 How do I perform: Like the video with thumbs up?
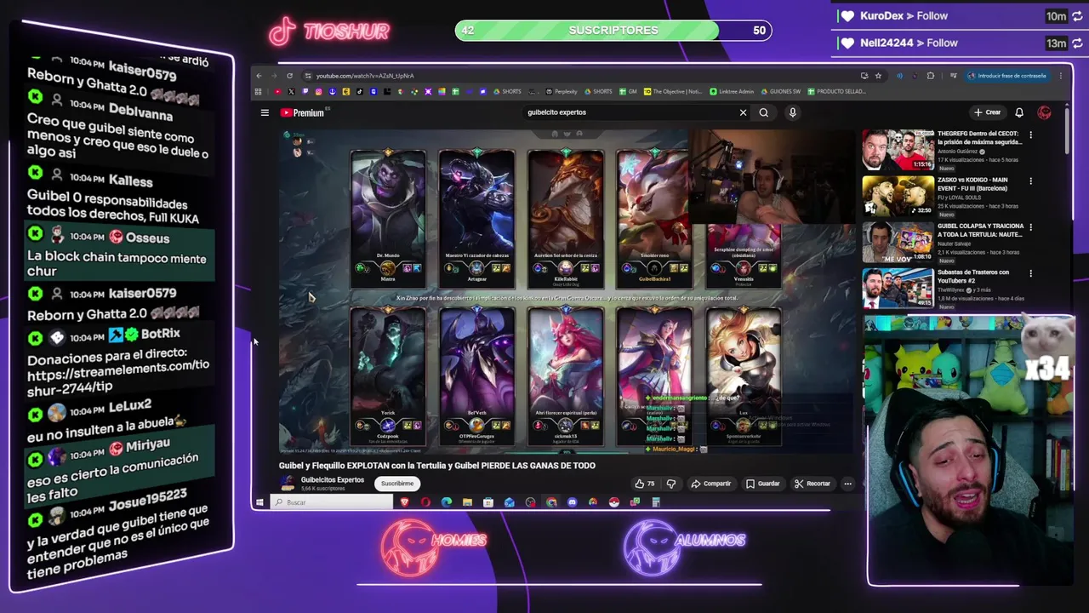tap(645, 484)
